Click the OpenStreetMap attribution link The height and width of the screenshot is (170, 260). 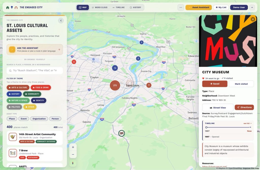tap(234, 168)
